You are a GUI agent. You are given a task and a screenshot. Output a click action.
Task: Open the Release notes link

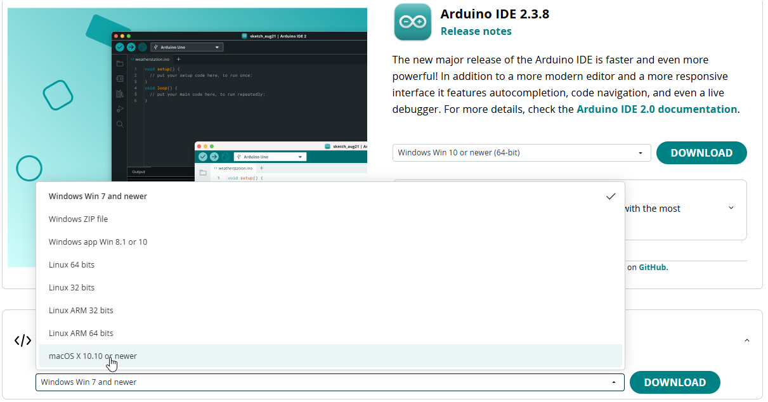[476, 31]
